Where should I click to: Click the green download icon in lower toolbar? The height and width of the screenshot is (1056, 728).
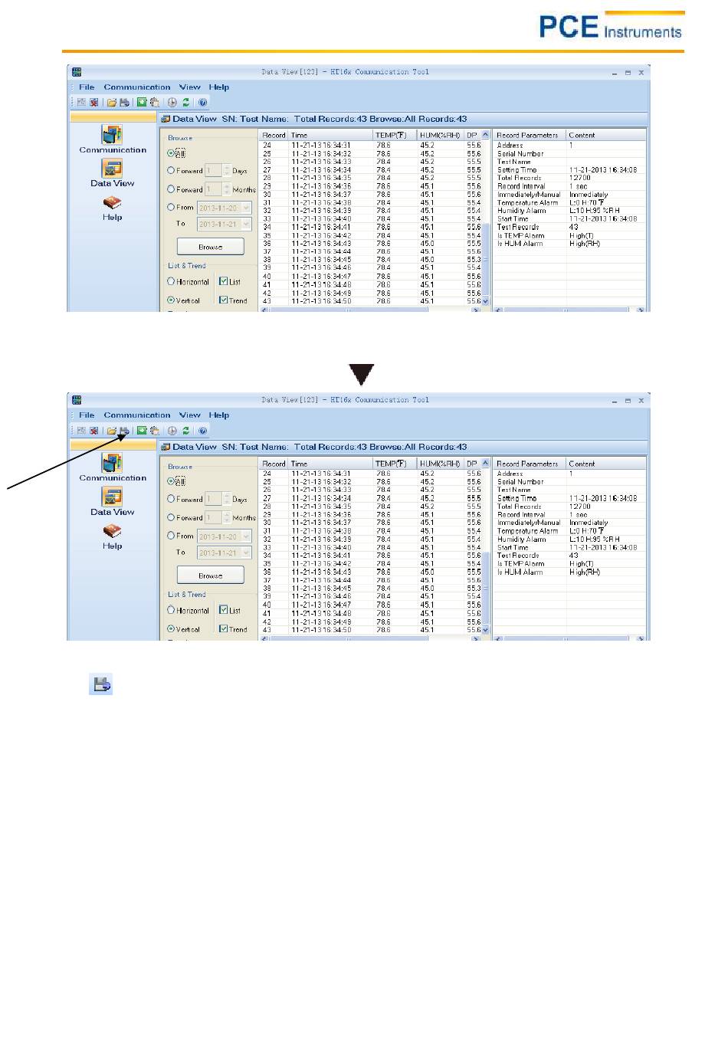(x=142, y=431)
